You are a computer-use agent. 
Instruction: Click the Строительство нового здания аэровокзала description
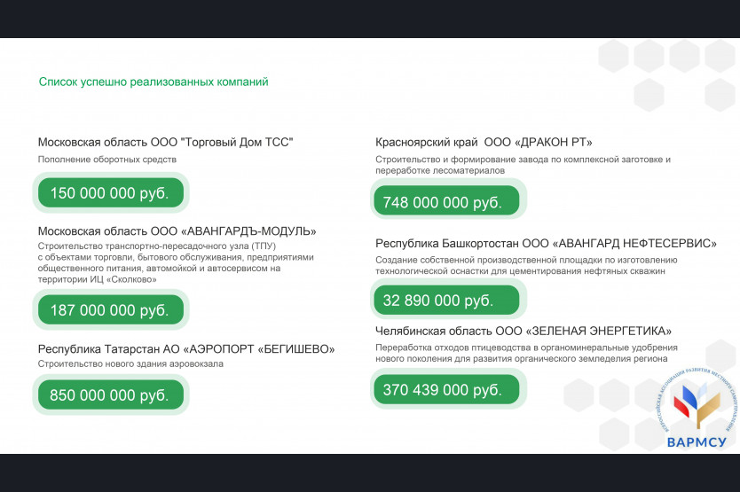click(130, 363)
